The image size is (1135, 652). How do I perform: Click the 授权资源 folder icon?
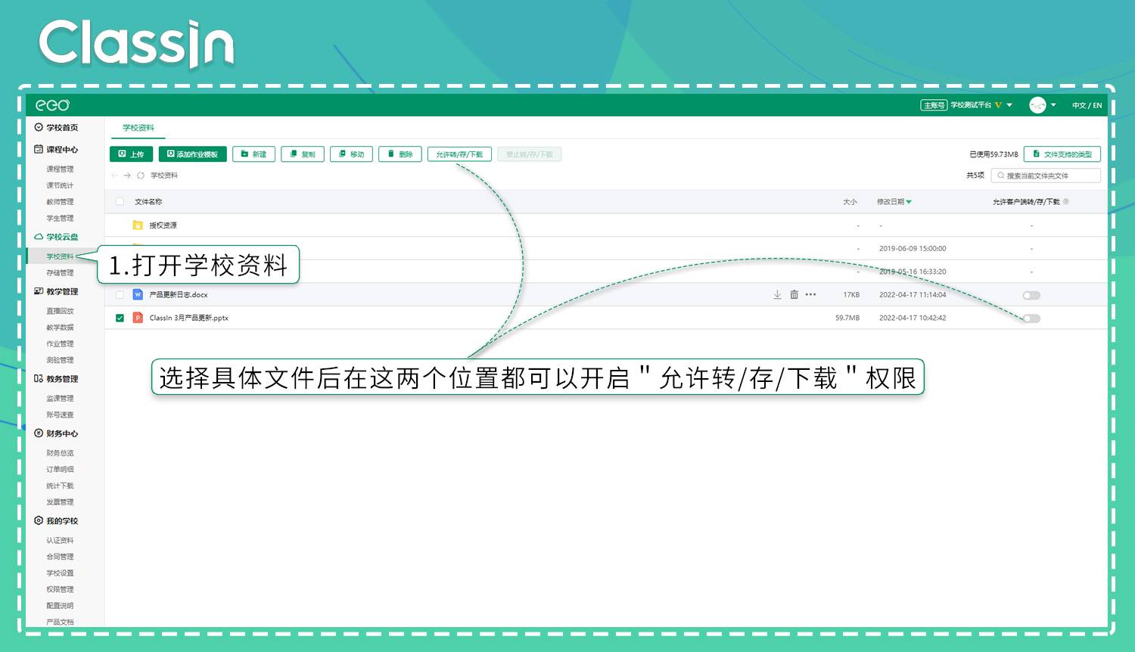pos(138,225)
